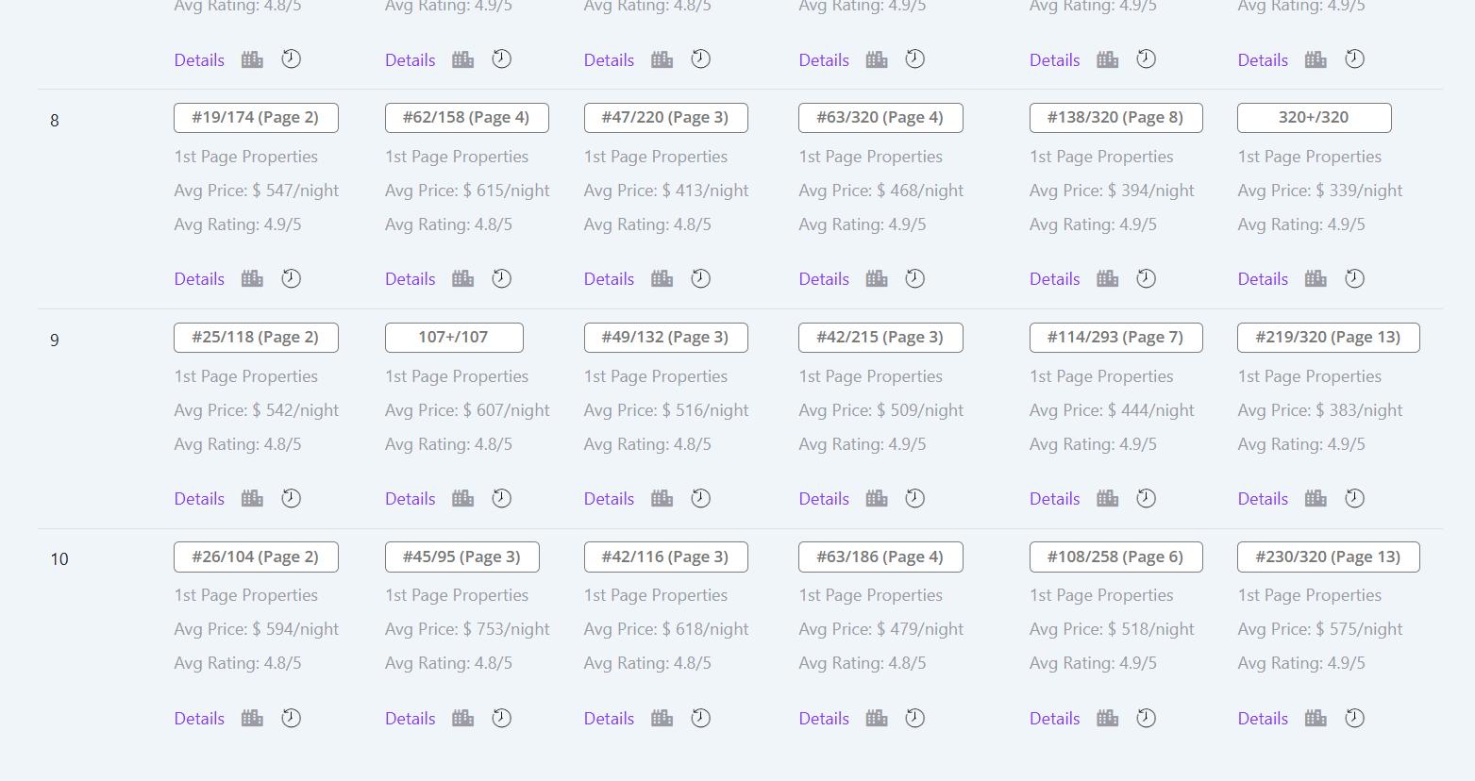Open the history clock icon for #45/95 ranking

502,718
